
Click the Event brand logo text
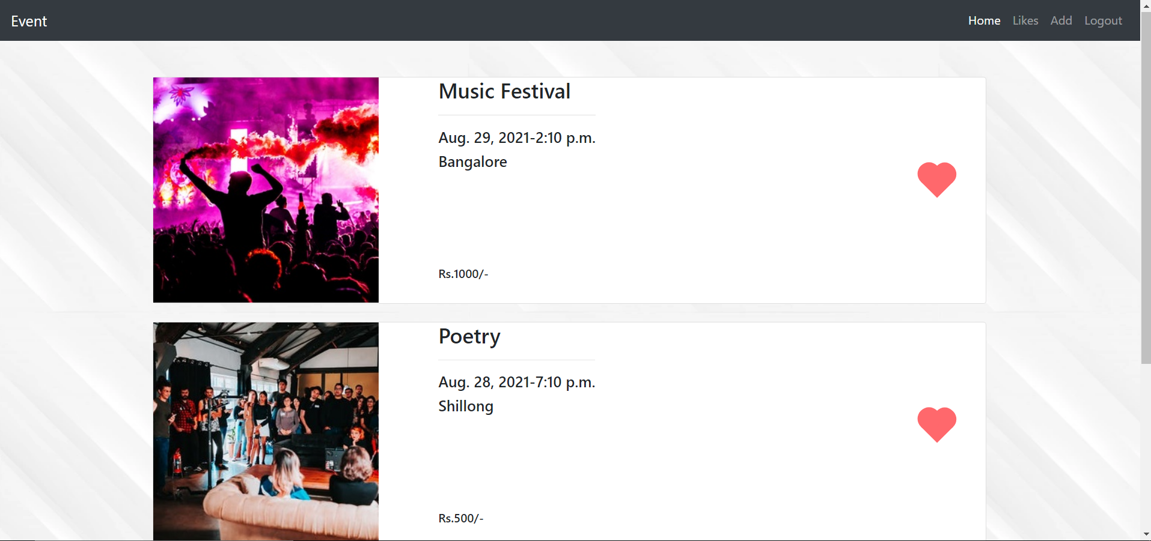(x=29, y=21)
